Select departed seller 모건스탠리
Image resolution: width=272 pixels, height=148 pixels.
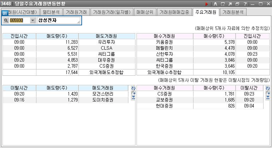(103, 94)
